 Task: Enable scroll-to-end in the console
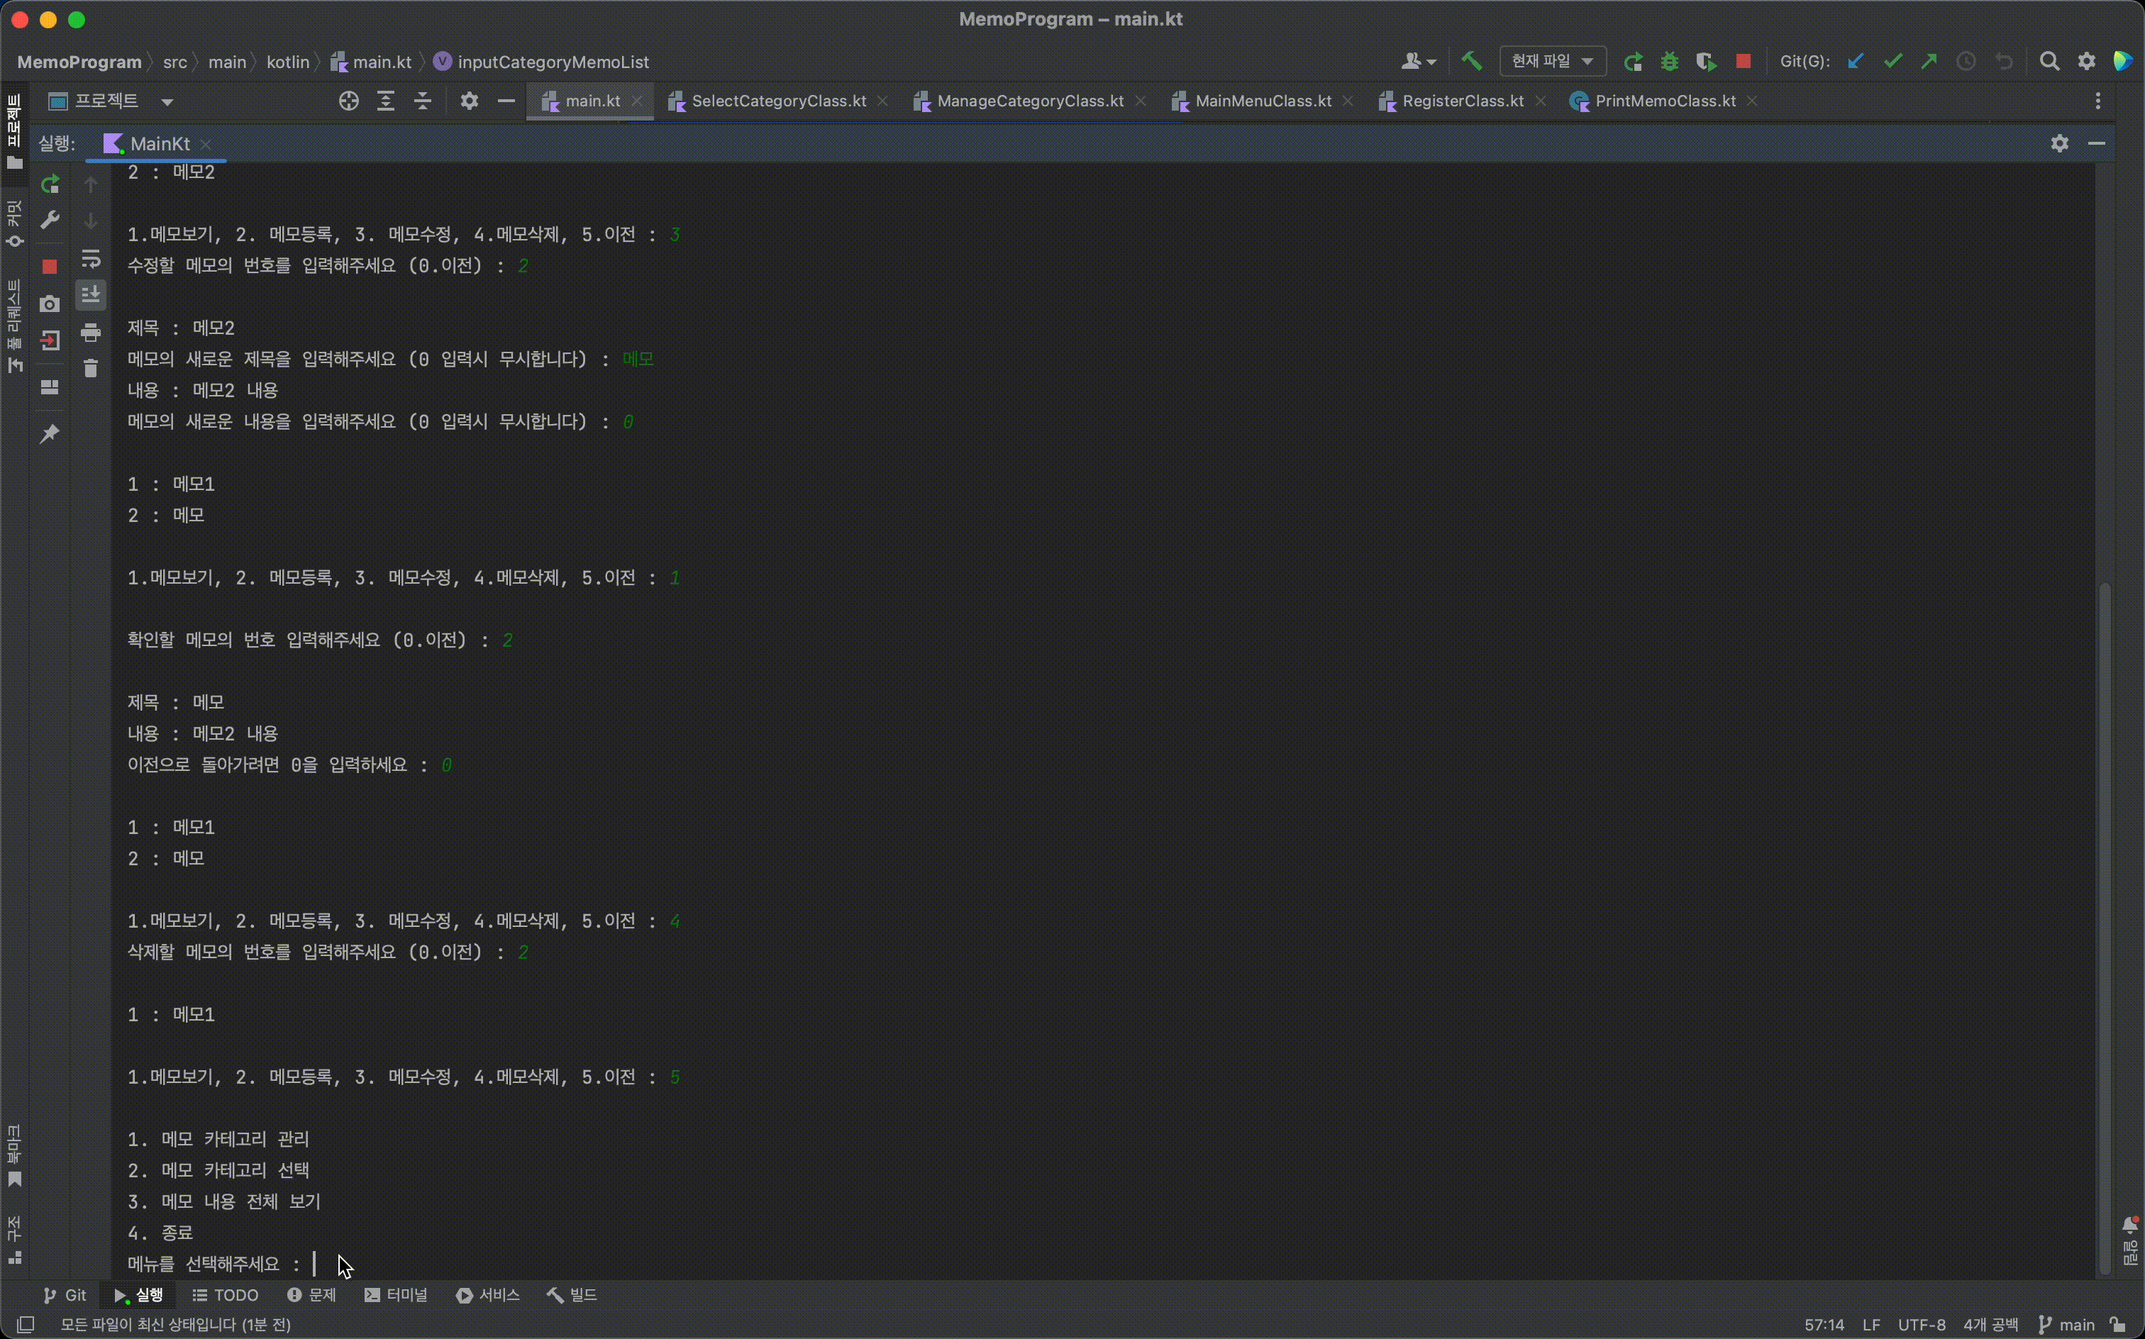coord(90,295)
